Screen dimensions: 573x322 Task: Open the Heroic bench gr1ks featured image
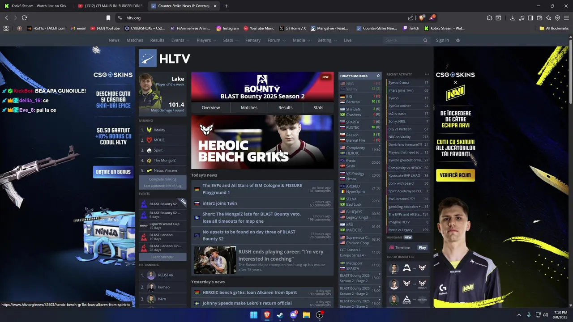coord(262,142)
